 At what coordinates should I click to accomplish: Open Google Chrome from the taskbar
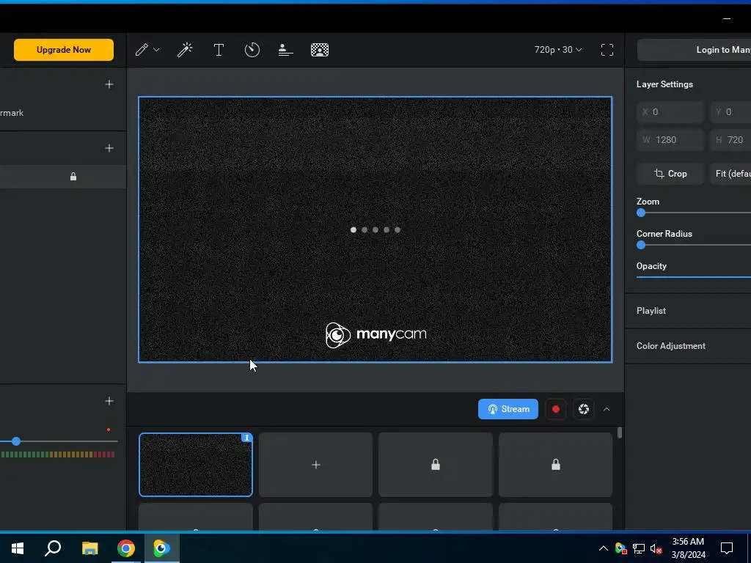[126, 548]
